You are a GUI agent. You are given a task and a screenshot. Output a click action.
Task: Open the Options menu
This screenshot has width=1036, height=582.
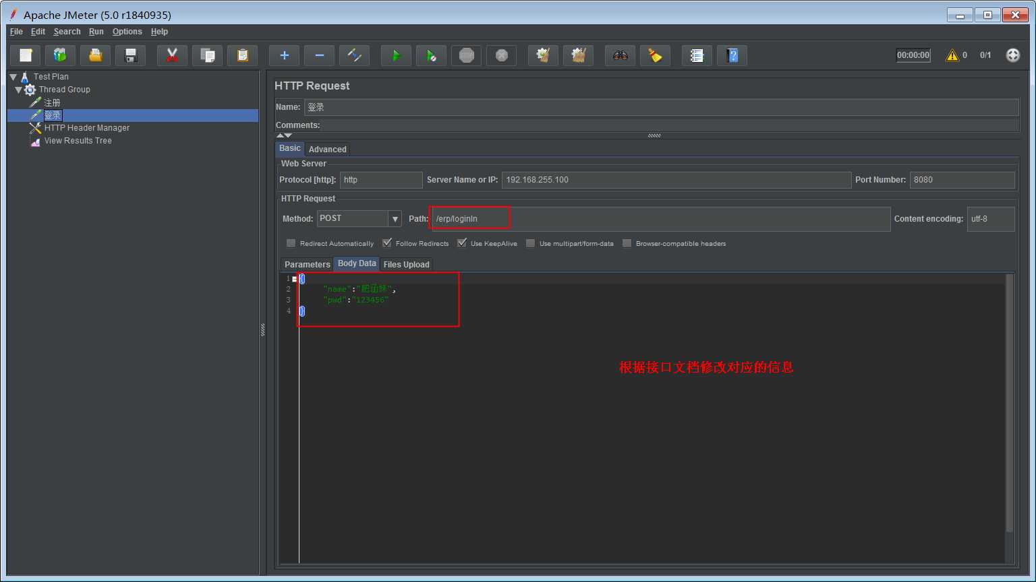click(x=127, y=32)
